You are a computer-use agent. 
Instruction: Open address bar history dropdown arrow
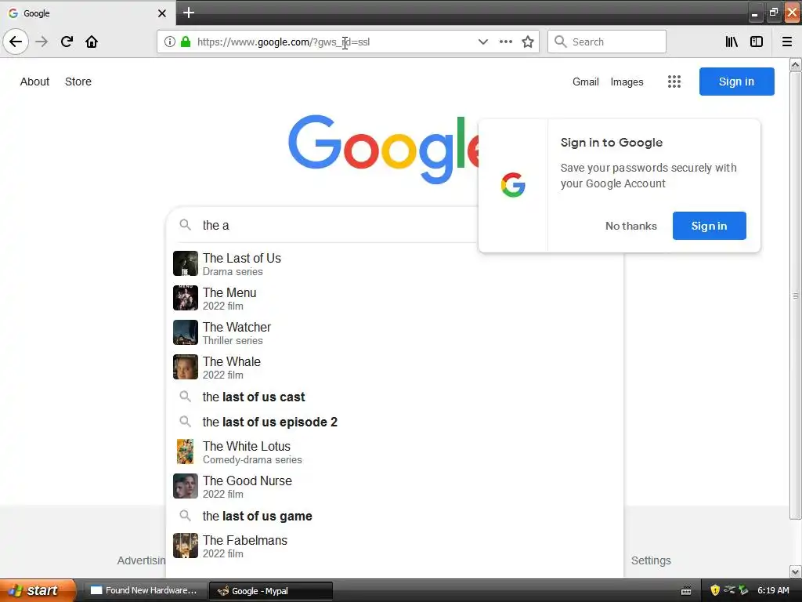click(482, 42)
